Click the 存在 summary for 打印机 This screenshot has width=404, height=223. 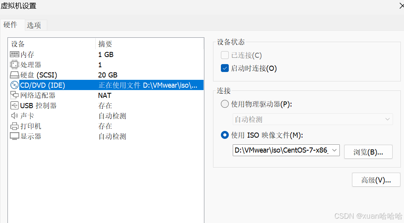(x=105, y=126)
